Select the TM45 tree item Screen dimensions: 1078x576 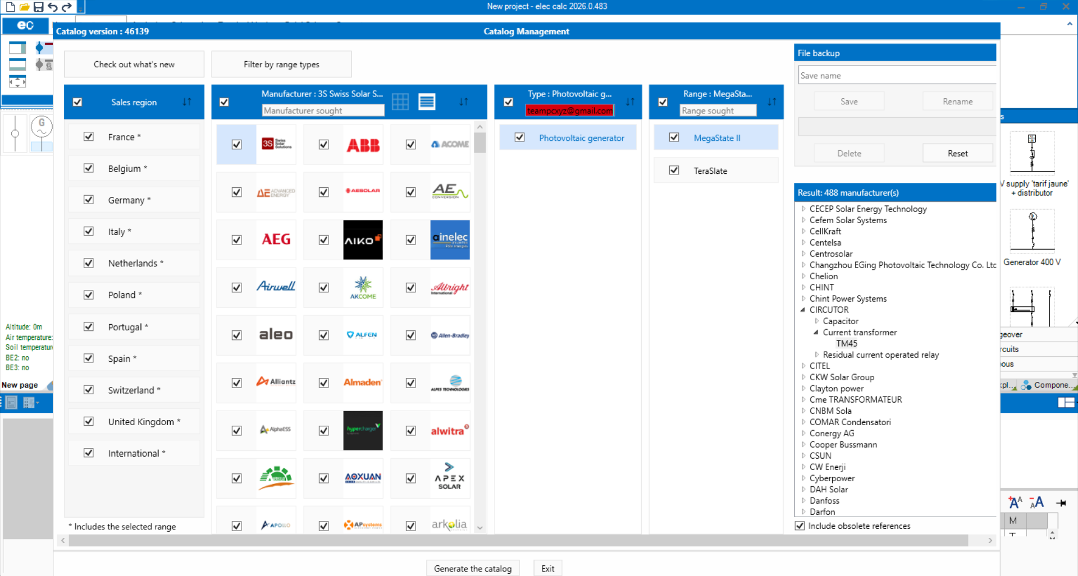(847, 343)
